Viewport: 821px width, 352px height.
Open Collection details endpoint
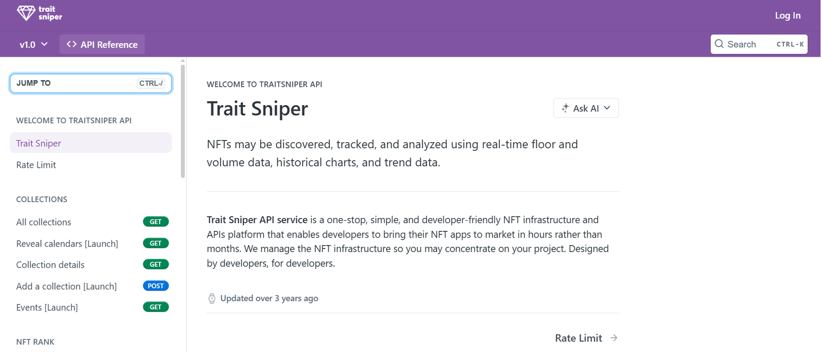point(50,265)
